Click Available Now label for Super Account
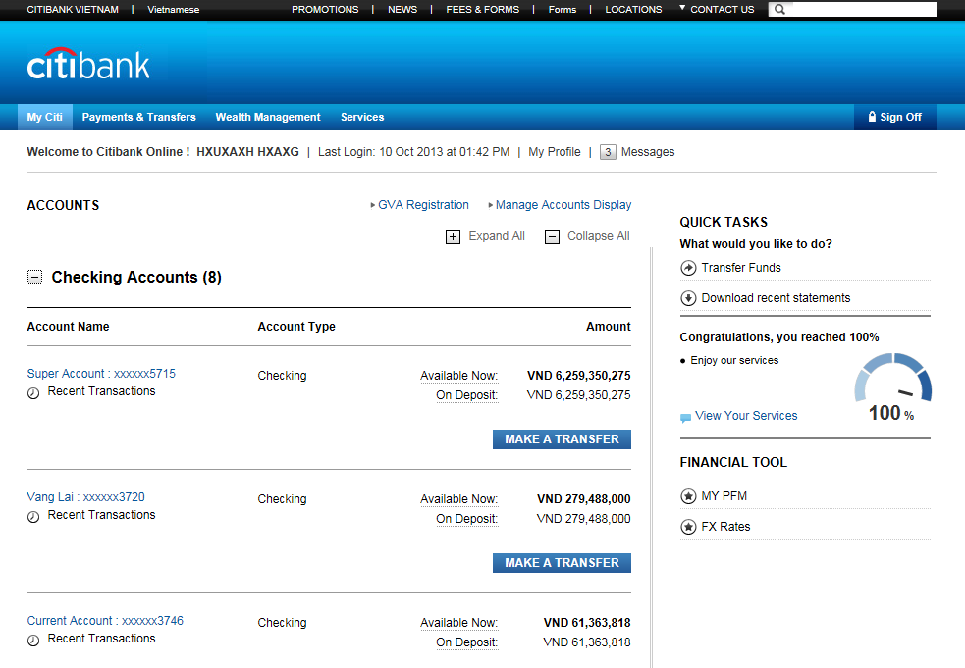The width and height of the screenshot is (965, 668). (459, 376)
